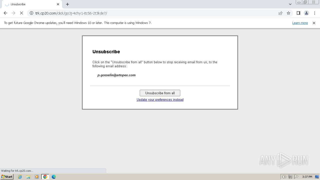View site information icon in address bar
The width and height of the screenshot is (320, 180).
(x=31, y=13)
